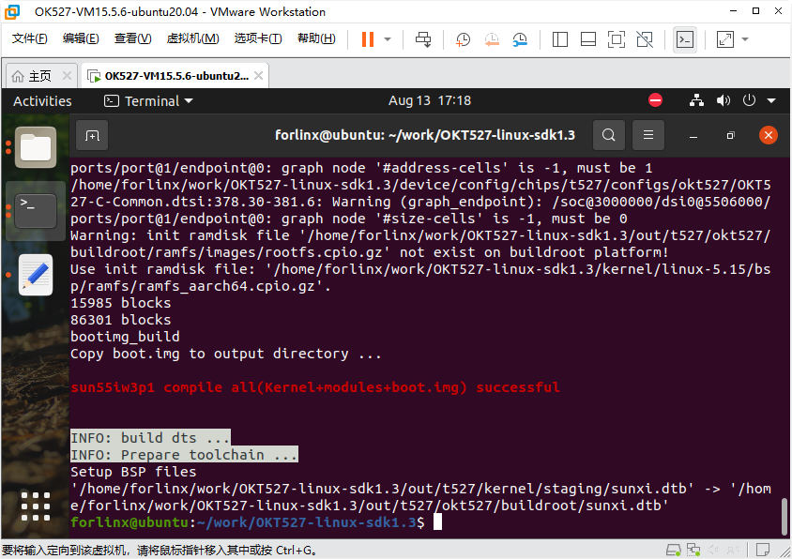Take a snapshot of the virtual machine
This screenshot has width=792, height=559.
point(463,39)
